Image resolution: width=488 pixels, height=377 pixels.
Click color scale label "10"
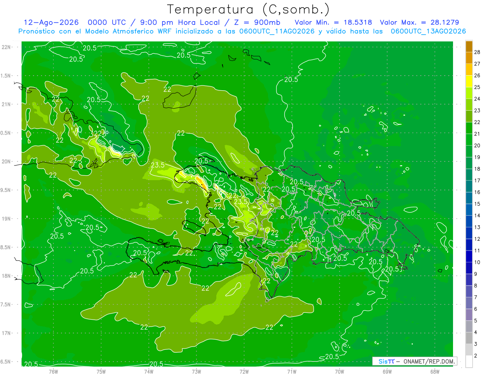[x=478, y=262]
